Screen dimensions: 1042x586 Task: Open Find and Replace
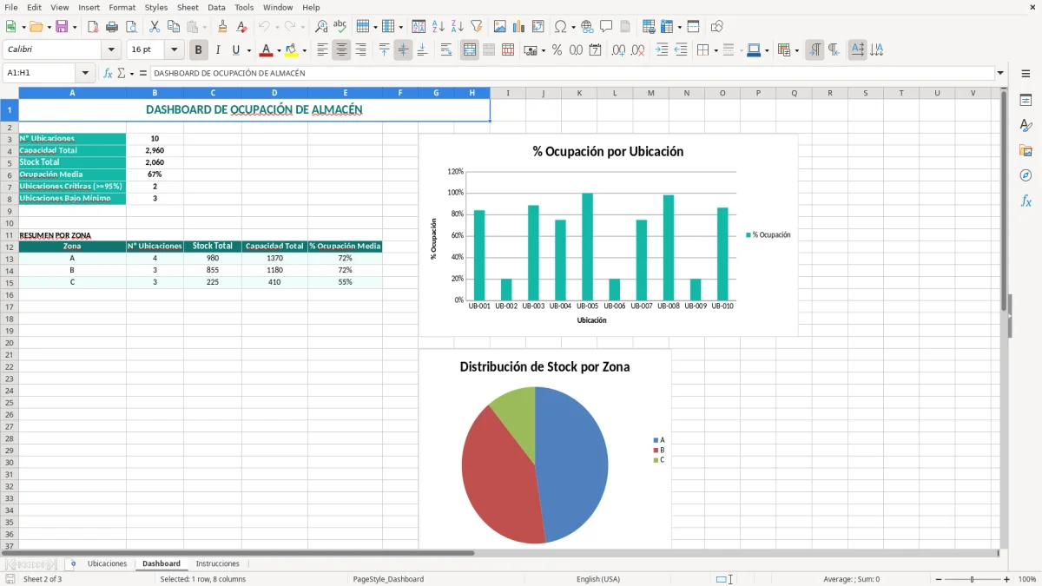pos(321,27)
